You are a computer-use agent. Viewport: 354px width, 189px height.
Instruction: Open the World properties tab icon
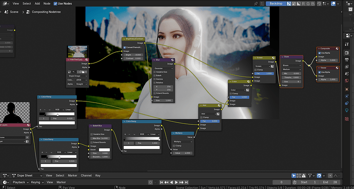[x=347, y=80]
